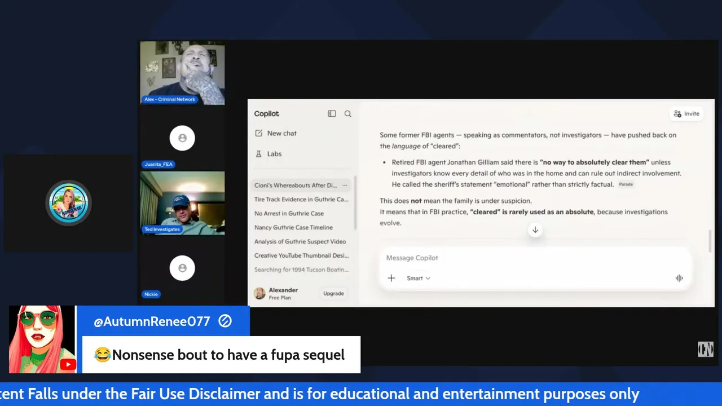Screen dimensions: 722x406
Task: Open the 'No Arrest in Guthrie Case' chat
Action: click(289, 213)
